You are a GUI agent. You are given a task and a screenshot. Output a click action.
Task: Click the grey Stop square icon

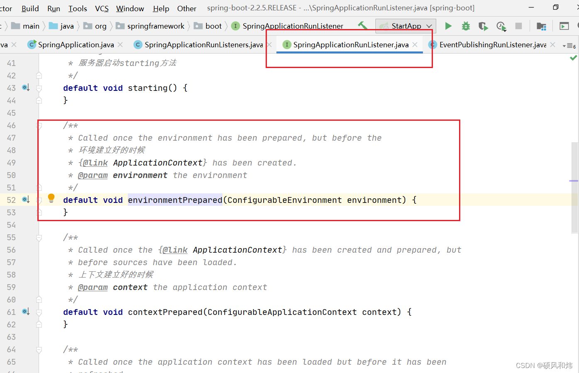click(518, 26)
